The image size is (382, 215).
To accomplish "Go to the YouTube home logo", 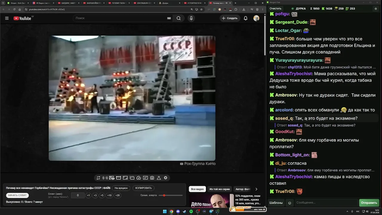I will pyautogui.click(x=22, y=18).
